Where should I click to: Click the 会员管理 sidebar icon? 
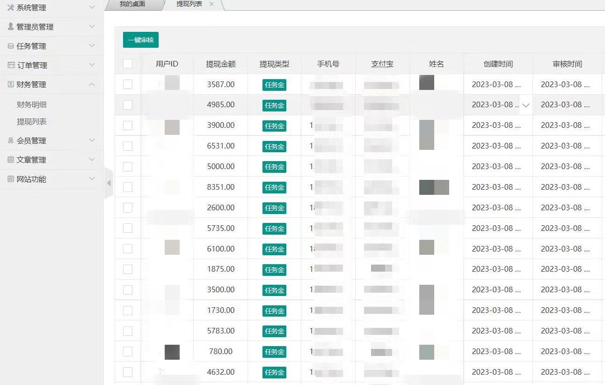10,141
